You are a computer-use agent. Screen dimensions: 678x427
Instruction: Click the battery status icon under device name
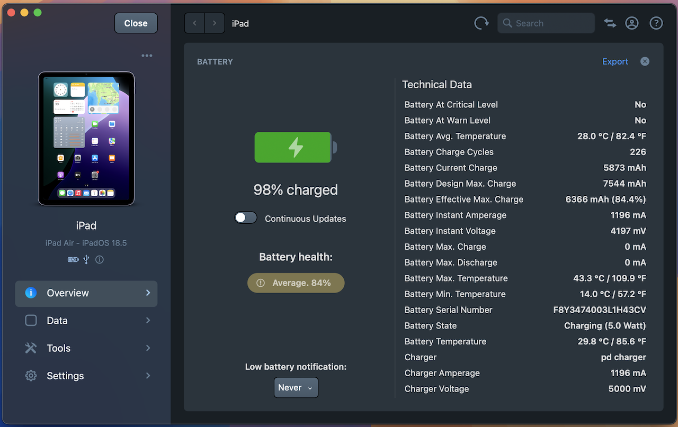click(73, 260)
